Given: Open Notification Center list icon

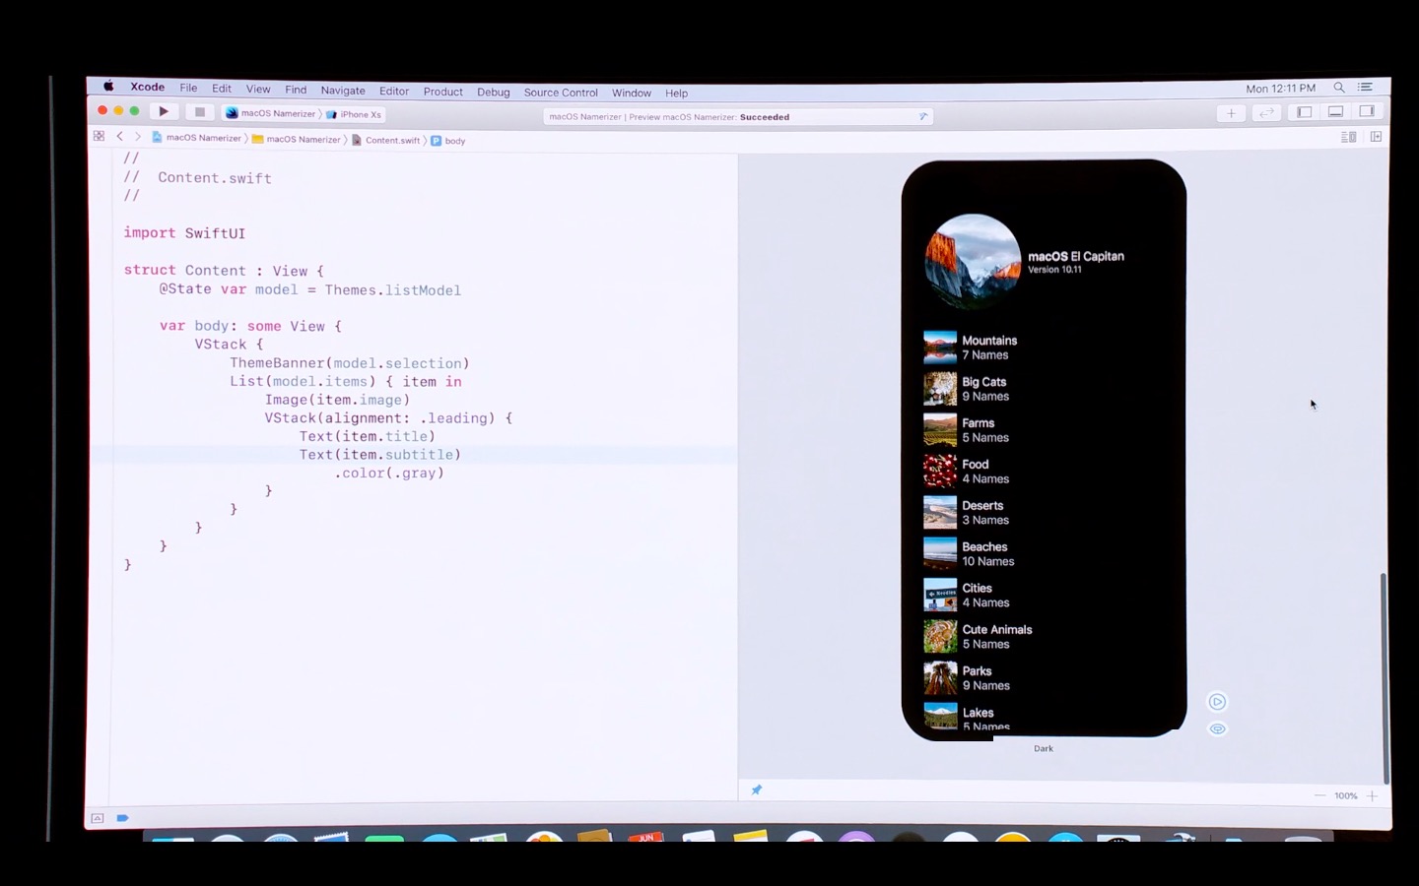Looking at the screenshot, I should (1365, 88).
